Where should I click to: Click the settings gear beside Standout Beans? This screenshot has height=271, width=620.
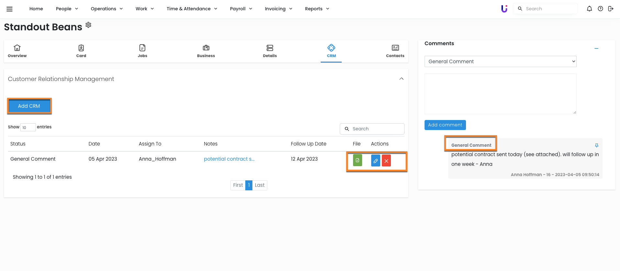(x=88, y=25)
